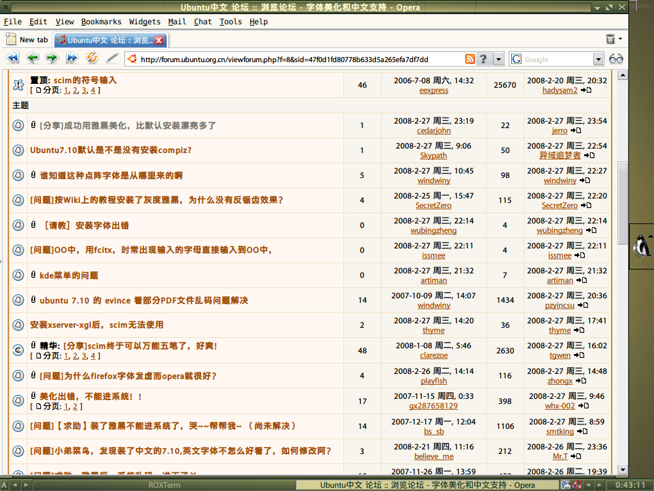Open topic 安装xserver-xgl后,scim无法使用

97,325
